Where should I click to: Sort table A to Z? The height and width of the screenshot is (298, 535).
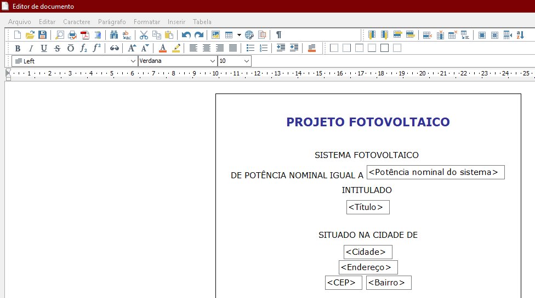tap(520, 34)
